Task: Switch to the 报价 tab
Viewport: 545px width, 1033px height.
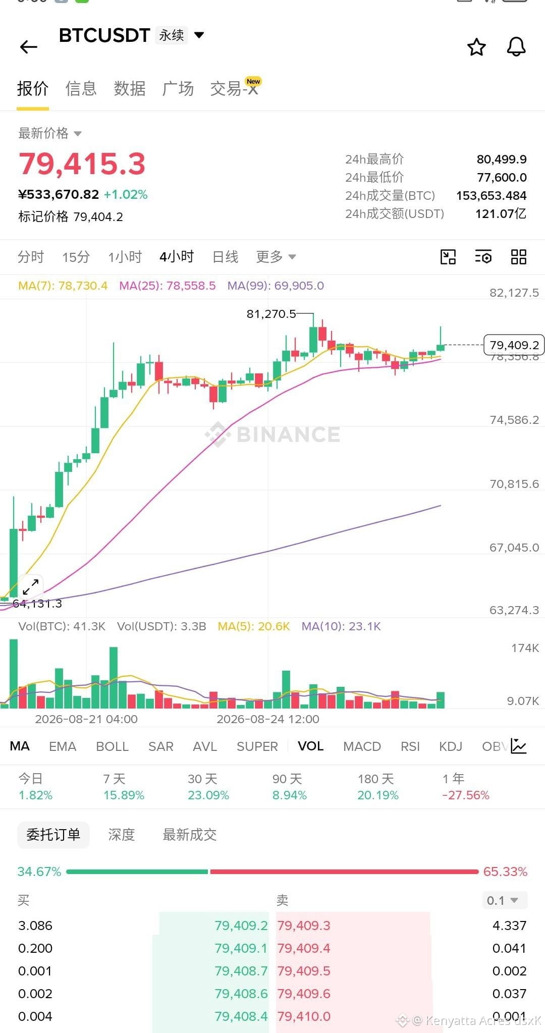Action: (x=33, y=89)
